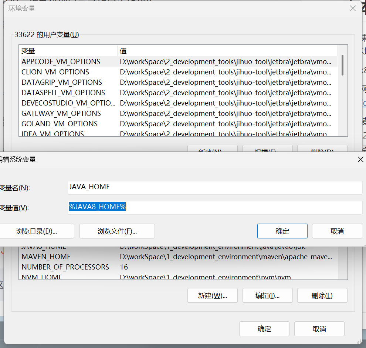366x348 pixels.
Task: Close the 编辑系统变量 dialog
Action: coord(360,160)
